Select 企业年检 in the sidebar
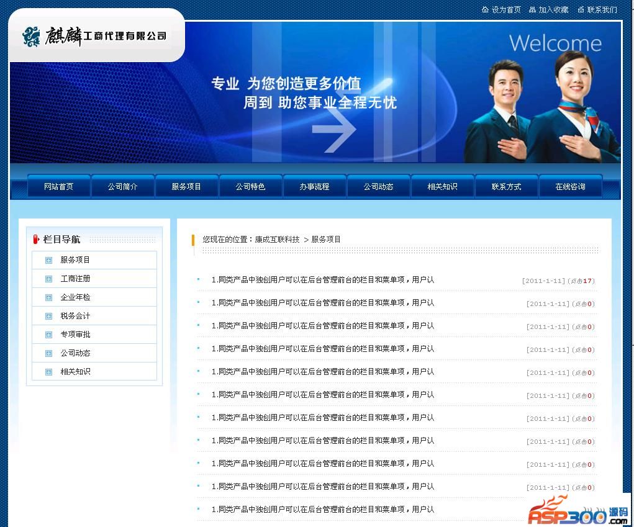Screen dimensions: 634x527 [x=75, y=297]
